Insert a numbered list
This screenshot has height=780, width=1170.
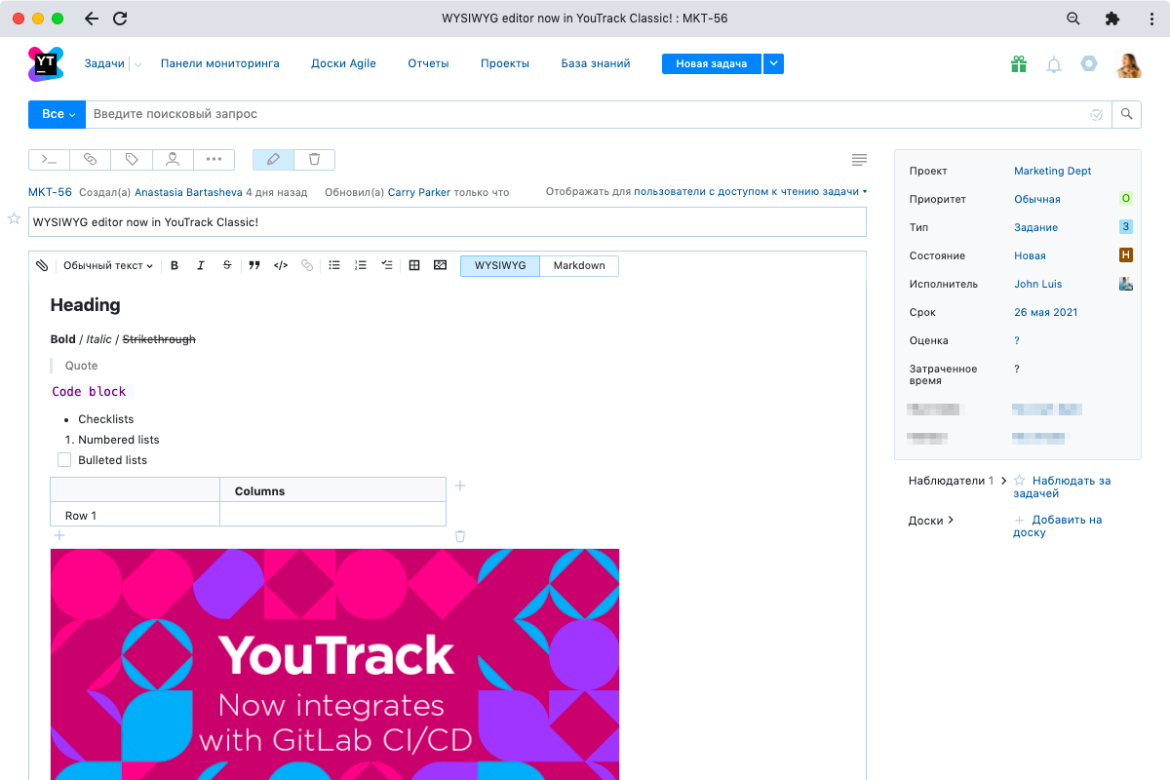click(x=361, y=265)
